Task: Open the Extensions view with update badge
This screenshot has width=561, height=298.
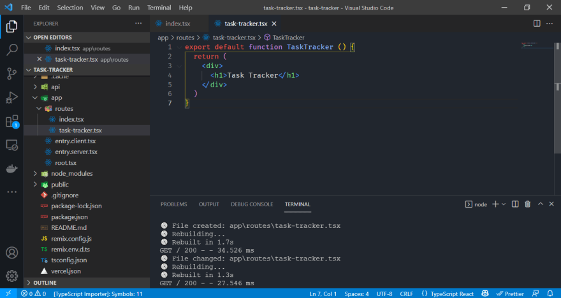Action: click(11, 122)
